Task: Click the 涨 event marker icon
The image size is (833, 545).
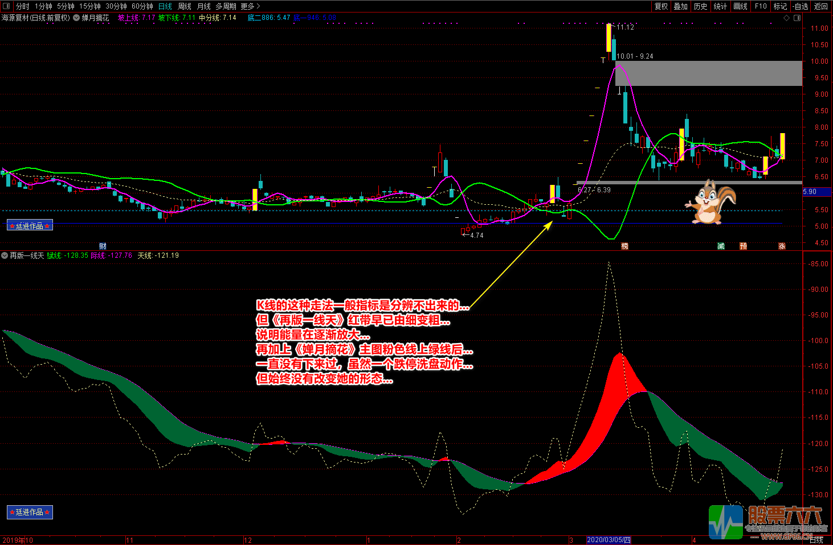Action: (782, 246)
